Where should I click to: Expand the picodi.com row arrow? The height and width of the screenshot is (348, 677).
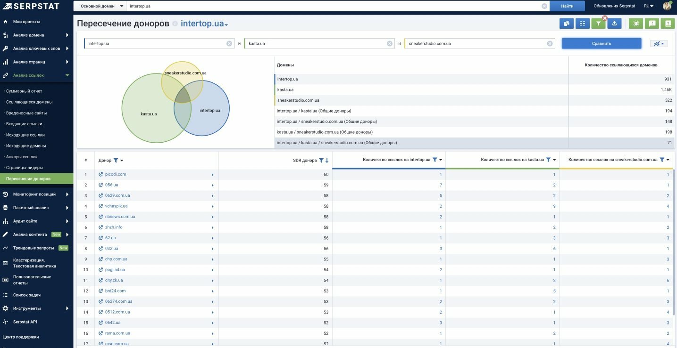point(213,174)
